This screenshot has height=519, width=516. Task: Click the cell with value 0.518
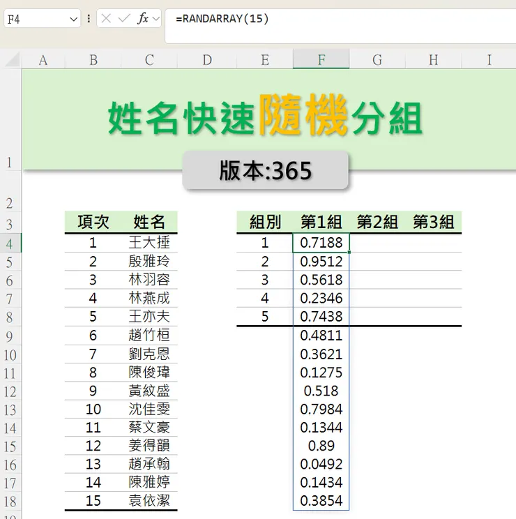(x=321, y=391)
